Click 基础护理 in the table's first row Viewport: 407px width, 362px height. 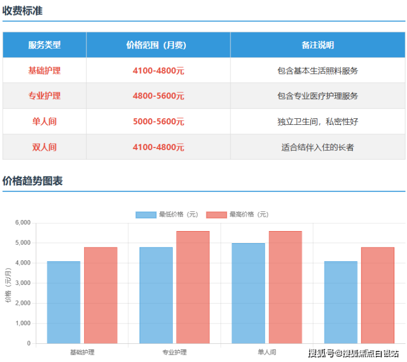coord(45,70)
